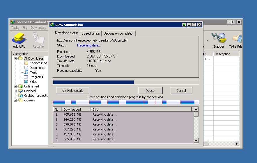Open the toolbar dropdown arrow left of Grabber

tap(207, 40)
